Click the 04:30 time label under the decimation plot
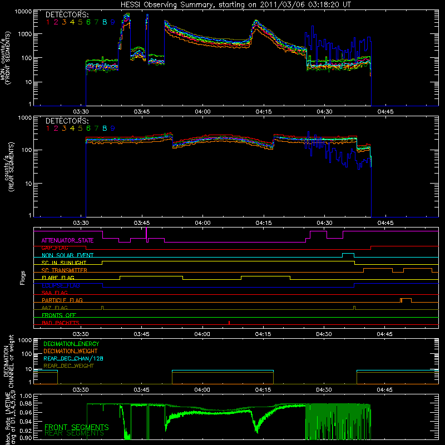 click(x=324, y=390)
